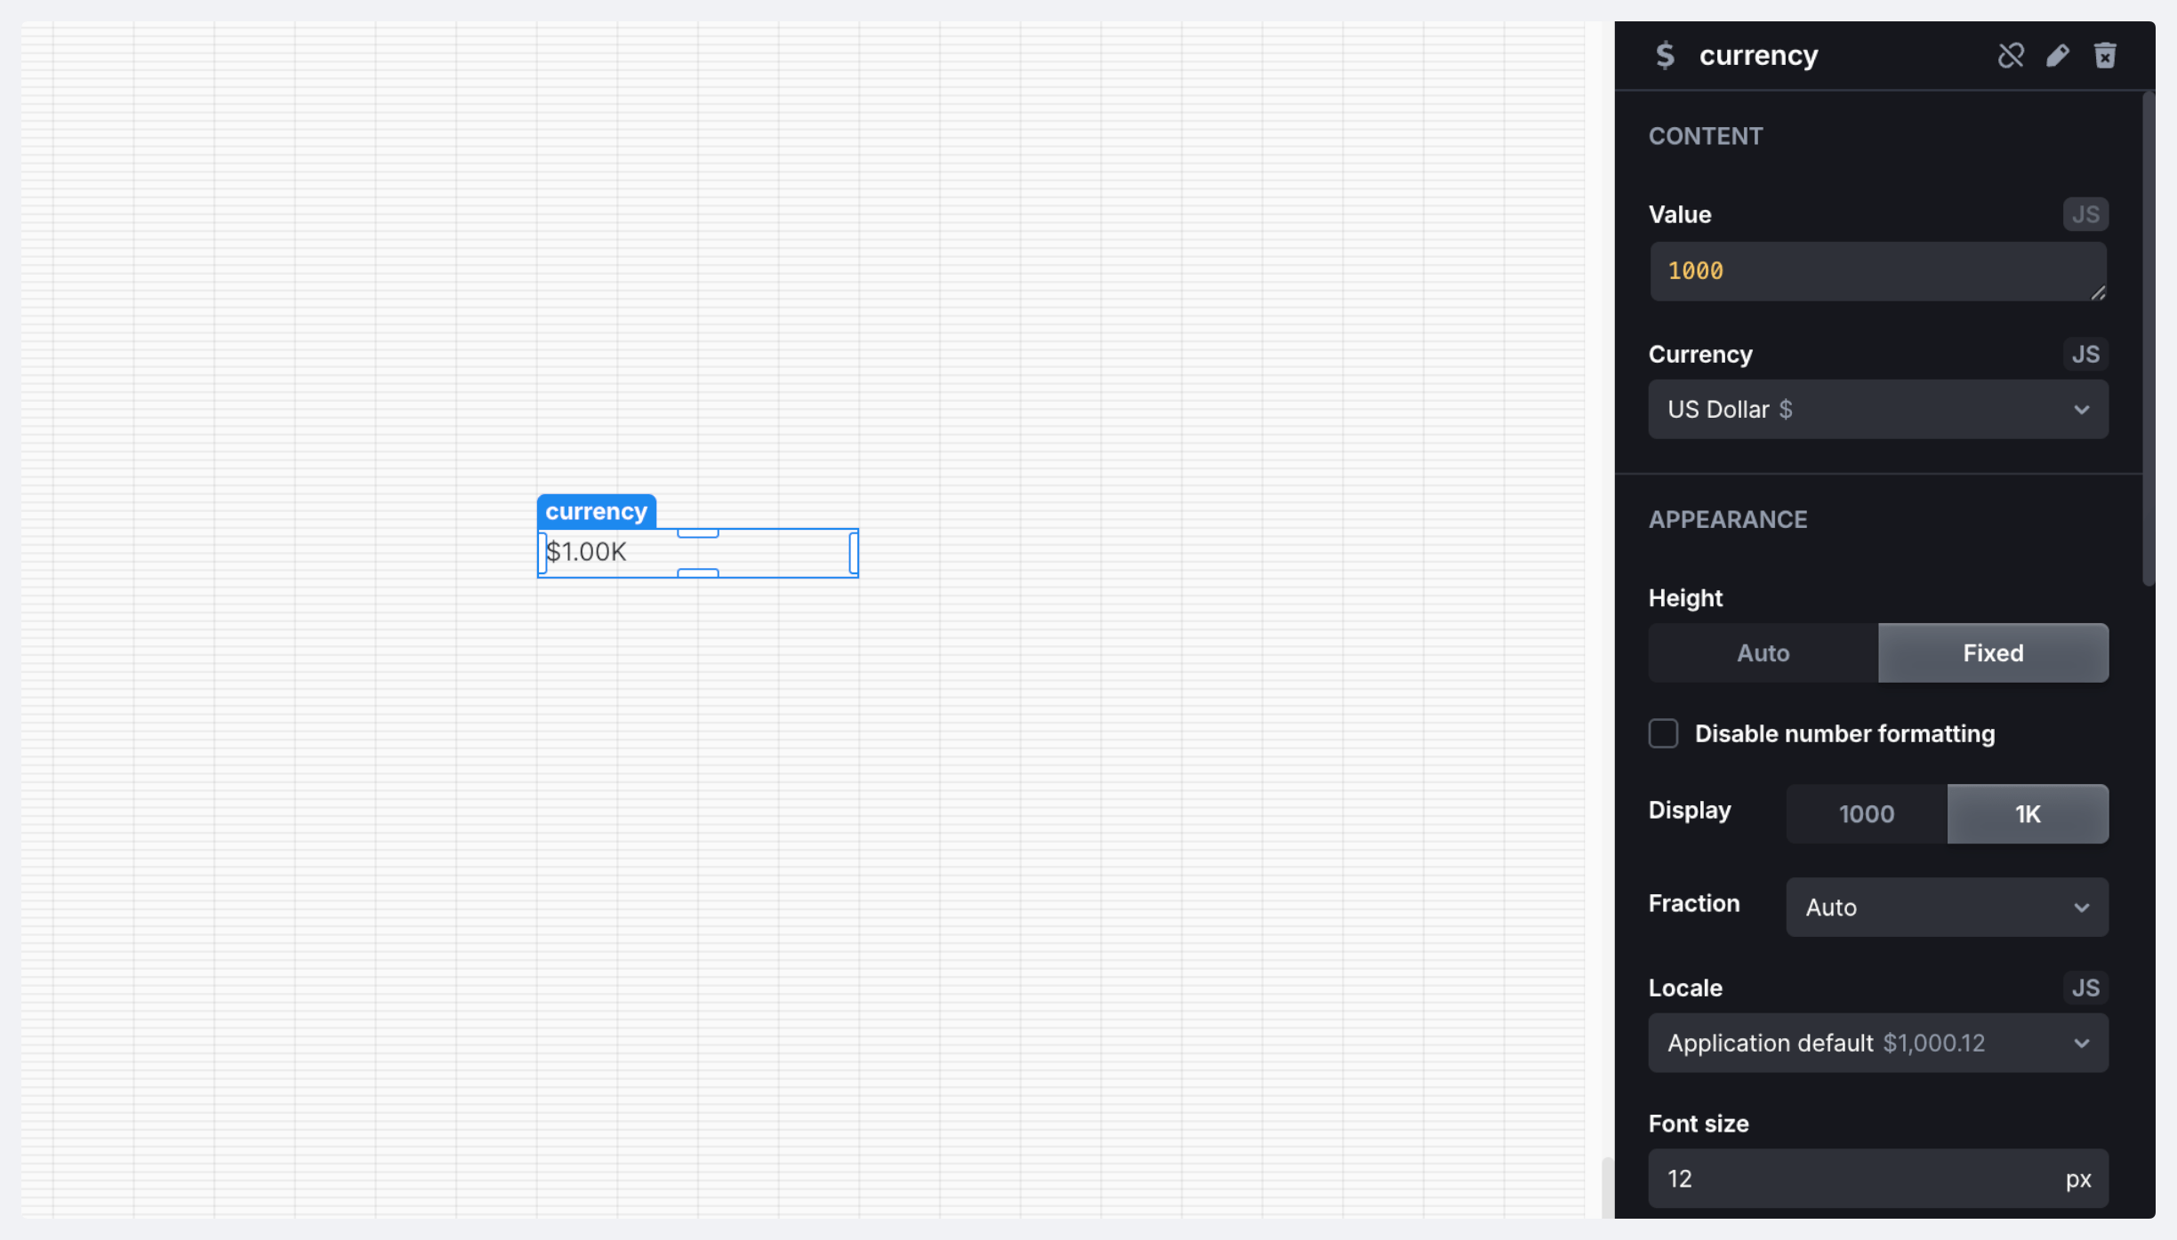Set Height to Auto
Viewport: 2177px width, 1240px height.
pos(1763,653)
